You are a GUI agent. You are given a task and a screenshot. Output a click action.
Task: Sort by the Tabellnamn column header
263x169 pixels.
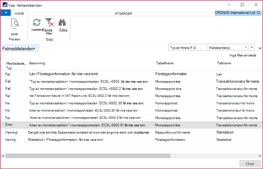(165, 63)
